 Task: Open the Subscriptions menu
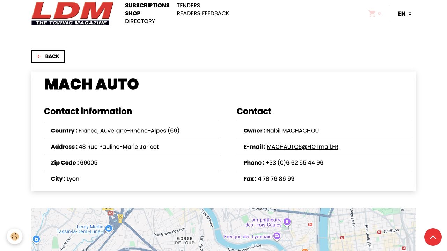click(x=147, y=6)
